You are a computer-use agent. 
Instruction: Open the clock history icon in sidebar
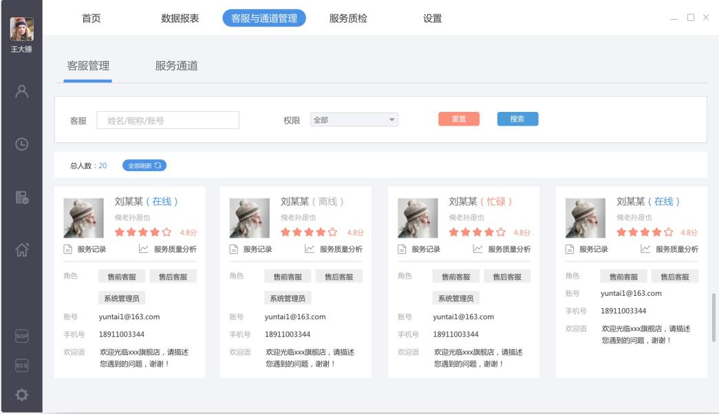21,144
